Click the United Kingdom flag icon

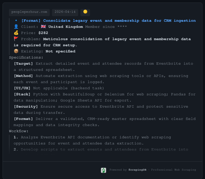pos(43,27)
